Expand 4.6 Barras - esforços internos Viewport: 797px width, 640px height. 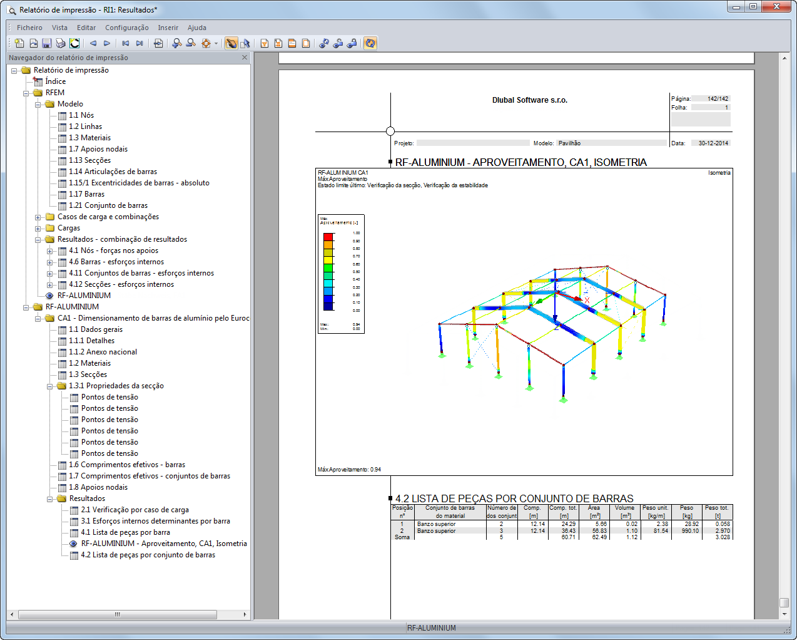(x=50, y=262)
